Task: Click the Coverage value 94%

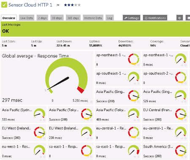Action: coord(153,46)
